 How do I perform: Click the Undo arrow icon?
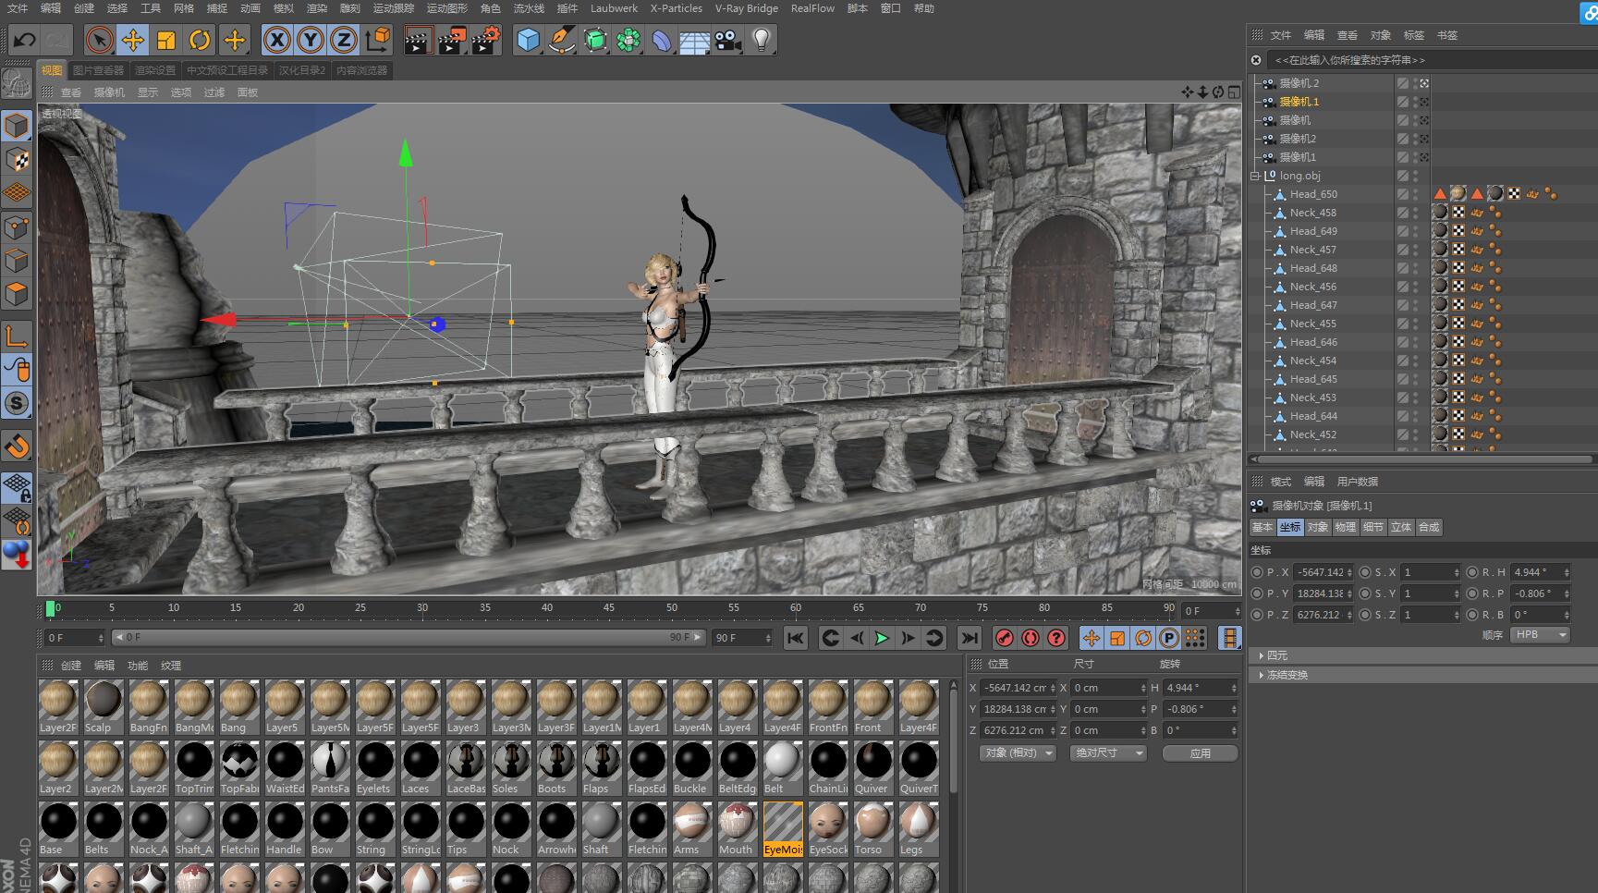(x=24, y=40)
